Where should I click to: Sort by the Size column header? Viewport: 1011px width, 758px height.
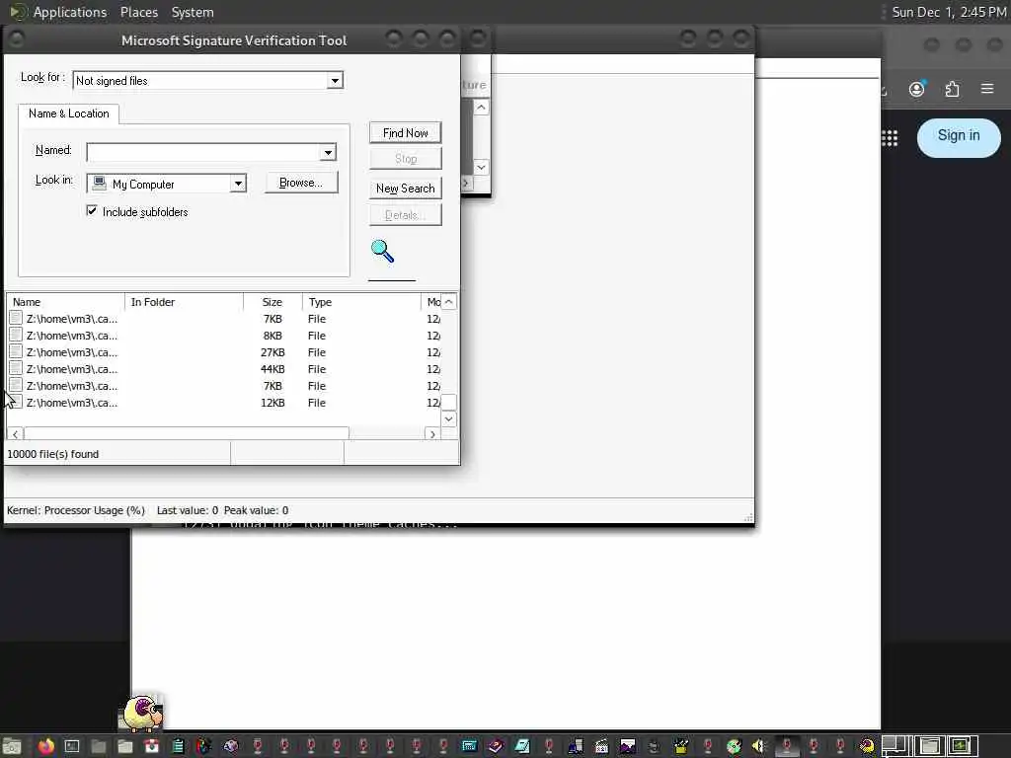[272, 302]
